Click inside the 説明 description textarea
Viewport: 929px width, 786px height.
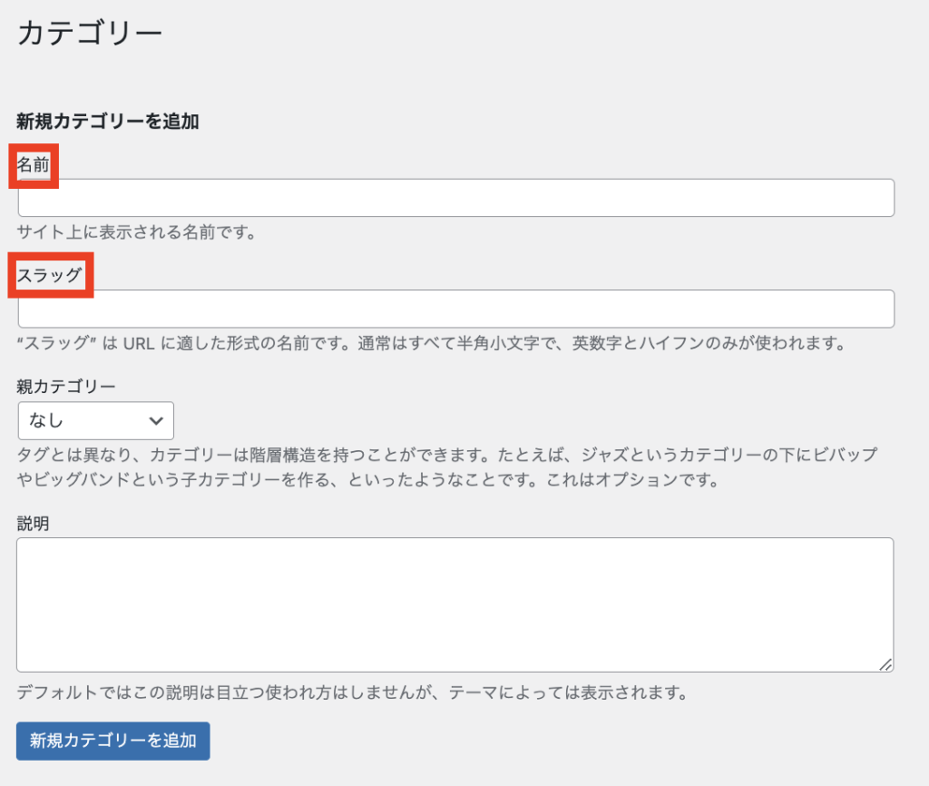pos(455,605)
